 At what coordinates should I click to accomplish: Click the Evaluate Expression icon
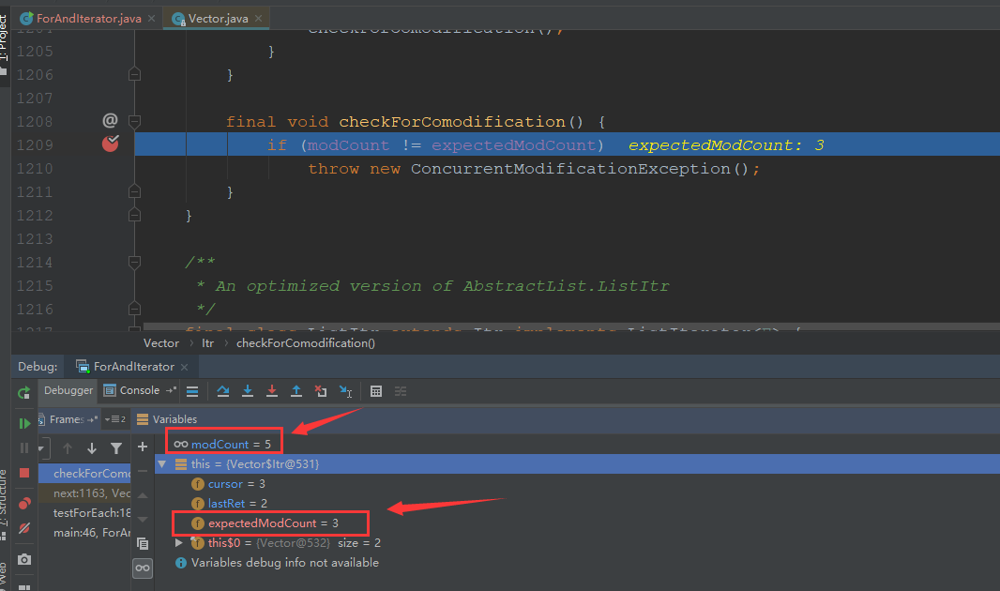[x=375, y=391]
